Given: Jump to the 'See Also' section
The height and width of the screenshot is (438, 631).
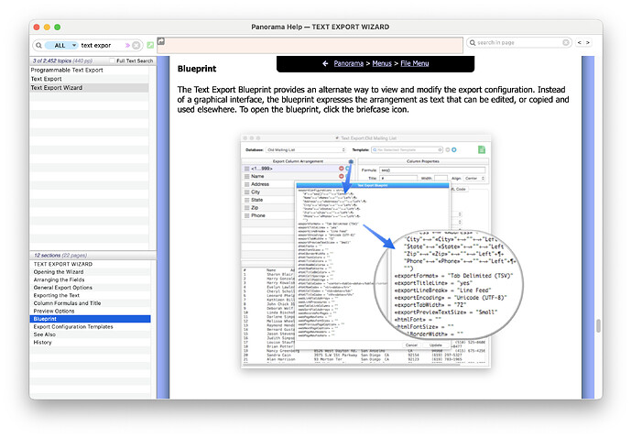Looking at the screenshot, I should (x=90, y=334).
